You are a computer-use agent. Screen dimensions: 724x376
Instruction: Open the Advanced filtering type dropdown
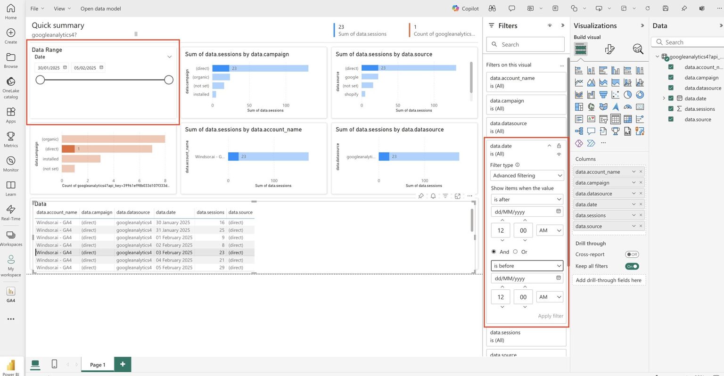pyautogui.click(x=527, y=175)
